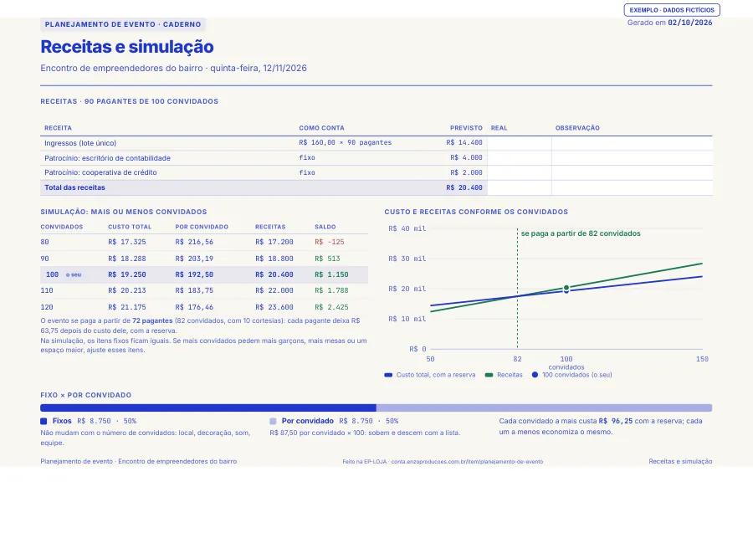Click the 'CUSTO TOTAL' column header
Image resolution: width=753 pixels, height=533 pixels.
pos(129,227)
